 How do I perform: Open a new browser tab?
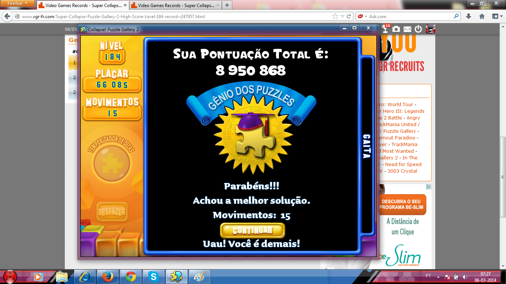(227, 5)
